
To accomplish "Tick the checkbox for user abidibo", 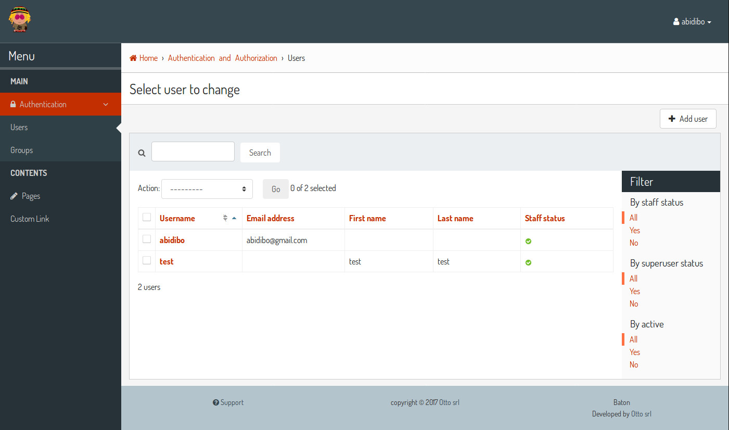I will click(x=147, y=239).
